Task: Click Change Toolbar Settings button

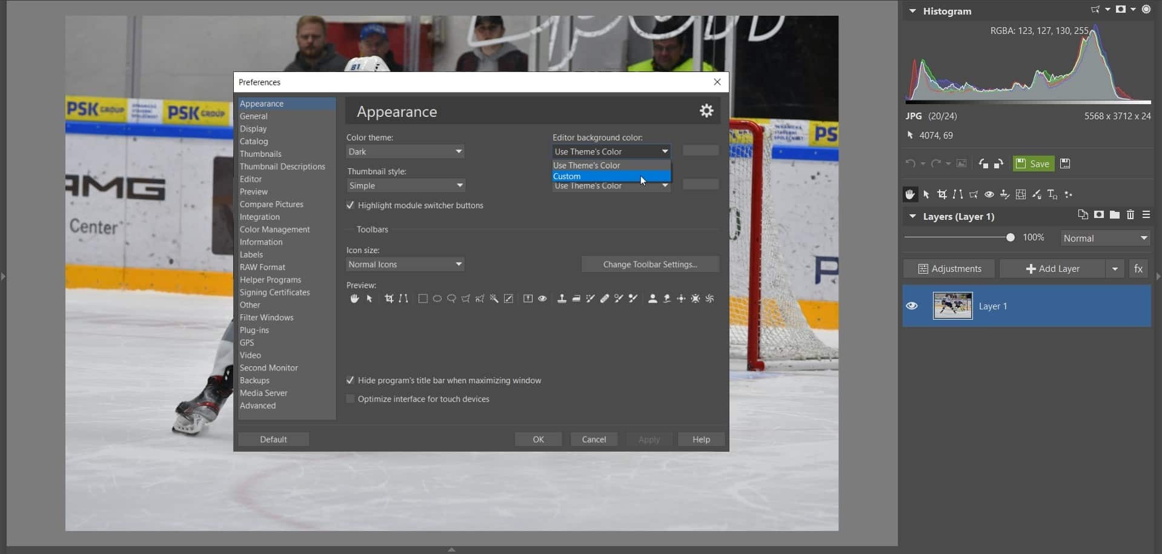Action: click(x=650, y=265)
